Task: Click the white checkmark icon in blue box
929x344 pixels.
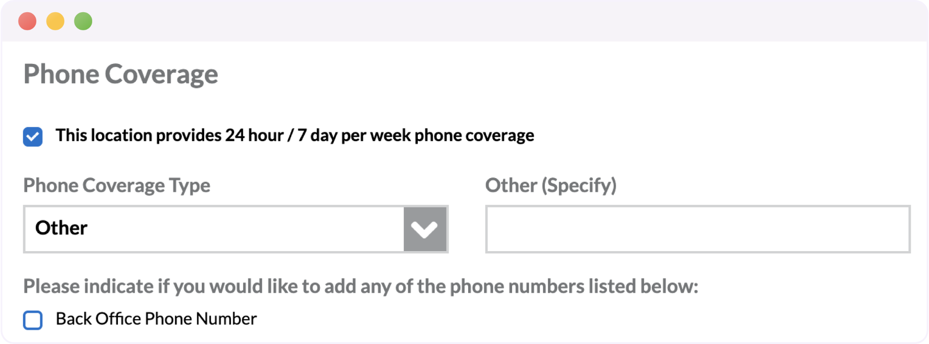Action: coord(33,136)
